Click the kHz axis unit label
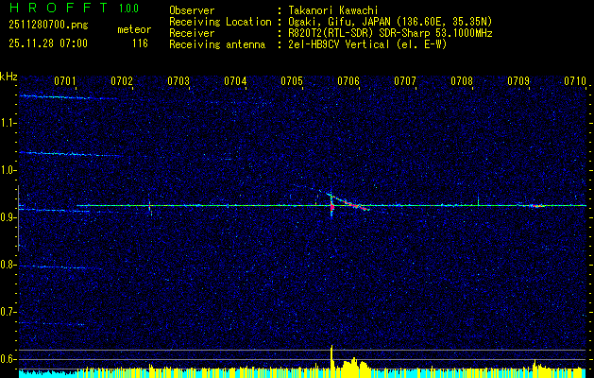 [x=8, y=77]
